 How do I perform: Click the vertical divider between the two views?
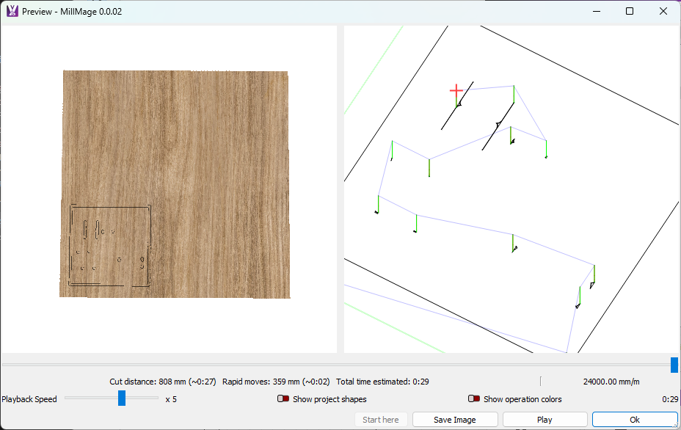pos(340,189)
